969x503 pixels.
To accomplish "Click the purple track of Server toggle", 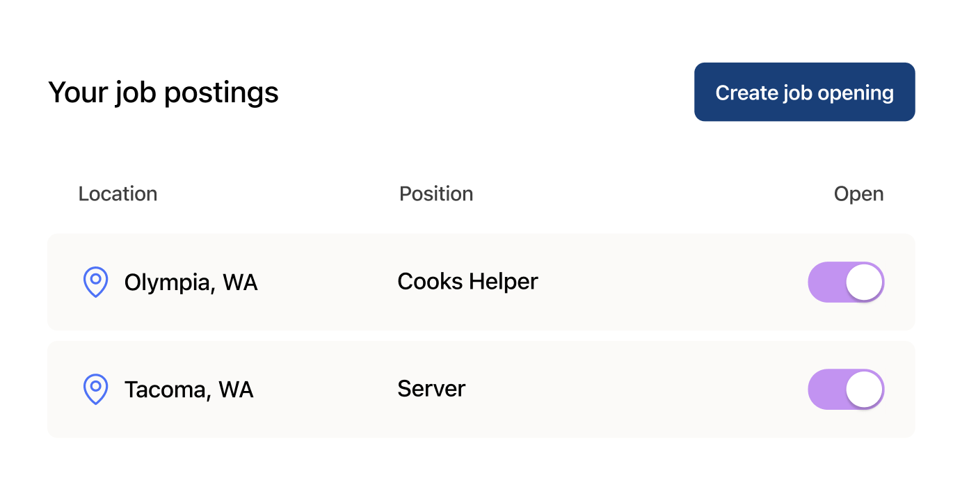I will tap(825, 389).
